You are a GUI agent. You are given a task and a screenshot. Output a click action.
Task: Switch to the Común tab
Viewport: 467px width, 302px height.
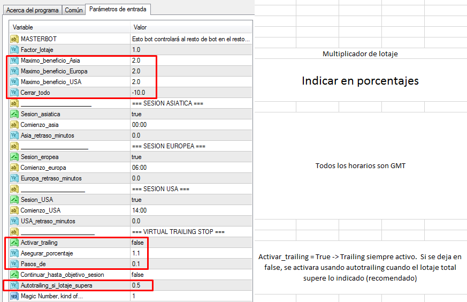point(74,10)
